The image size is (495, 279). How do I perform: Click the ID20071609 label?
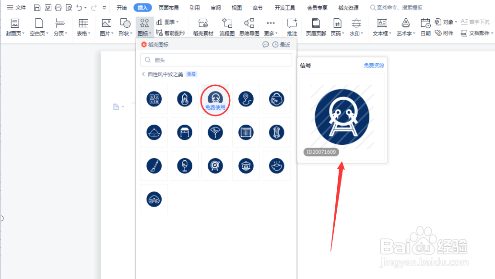click(321, 152)
